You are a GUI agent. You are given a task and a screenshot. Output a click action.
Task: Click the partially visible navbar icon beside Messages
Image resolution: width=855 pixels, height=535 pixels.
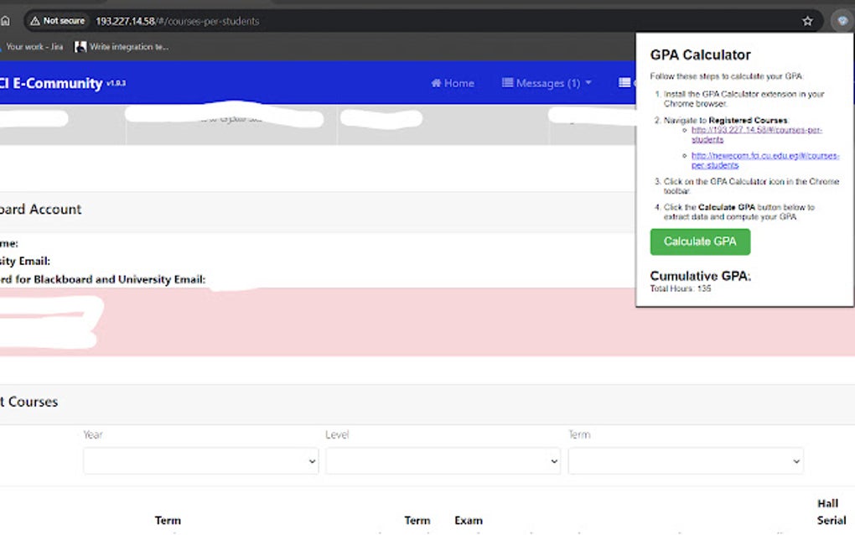point(623,83)
